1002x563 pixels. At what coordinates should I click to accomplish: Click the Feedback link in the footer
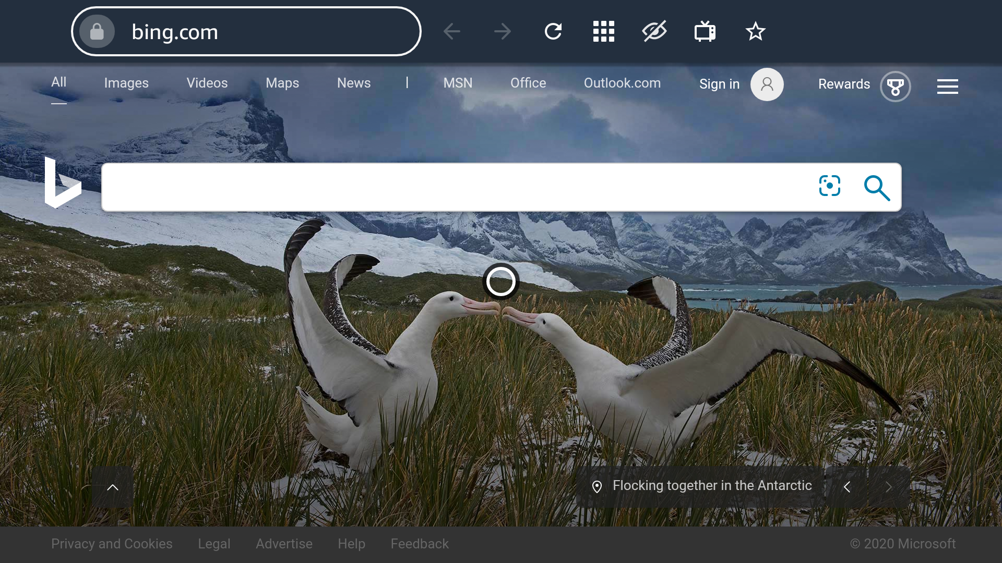click(420, 544)
